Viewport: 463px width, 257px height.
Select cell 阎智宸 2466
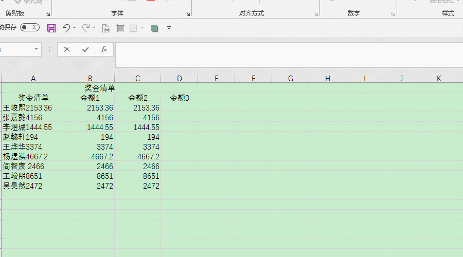click(33, 166)
